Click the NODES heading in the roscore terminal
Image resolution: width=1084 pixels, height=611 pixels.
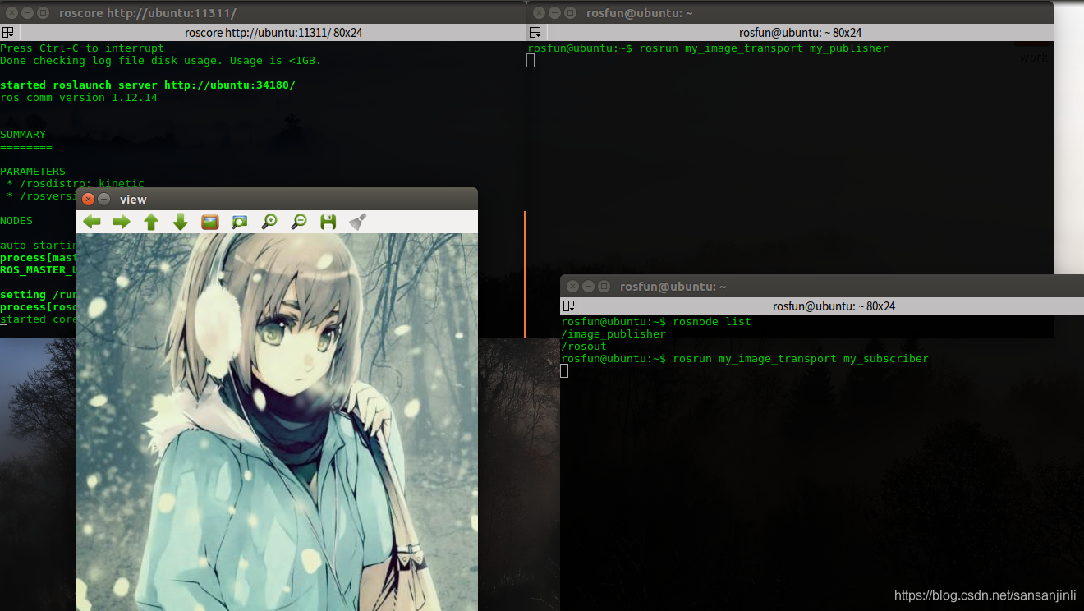(x=16, y=221)
